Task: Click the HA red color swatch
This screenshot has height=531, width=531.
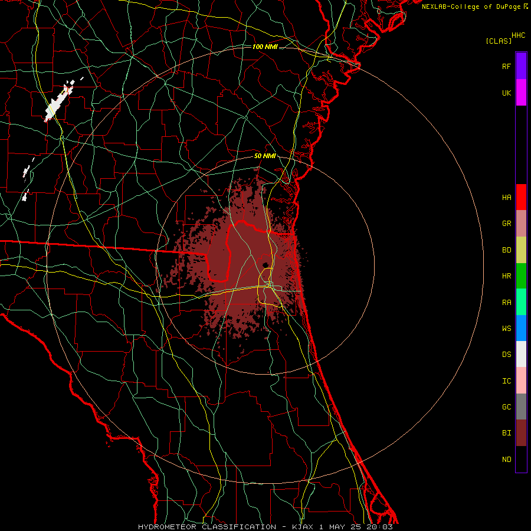Action: point(521,197)
